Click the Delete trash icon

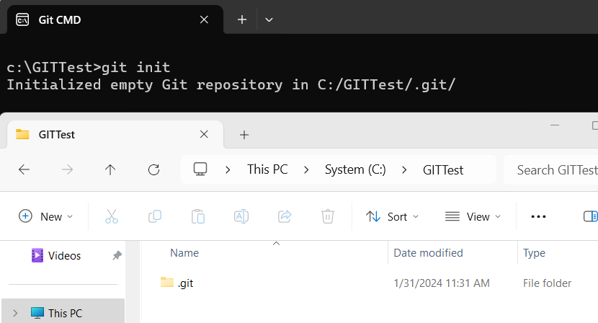point(328,216)
